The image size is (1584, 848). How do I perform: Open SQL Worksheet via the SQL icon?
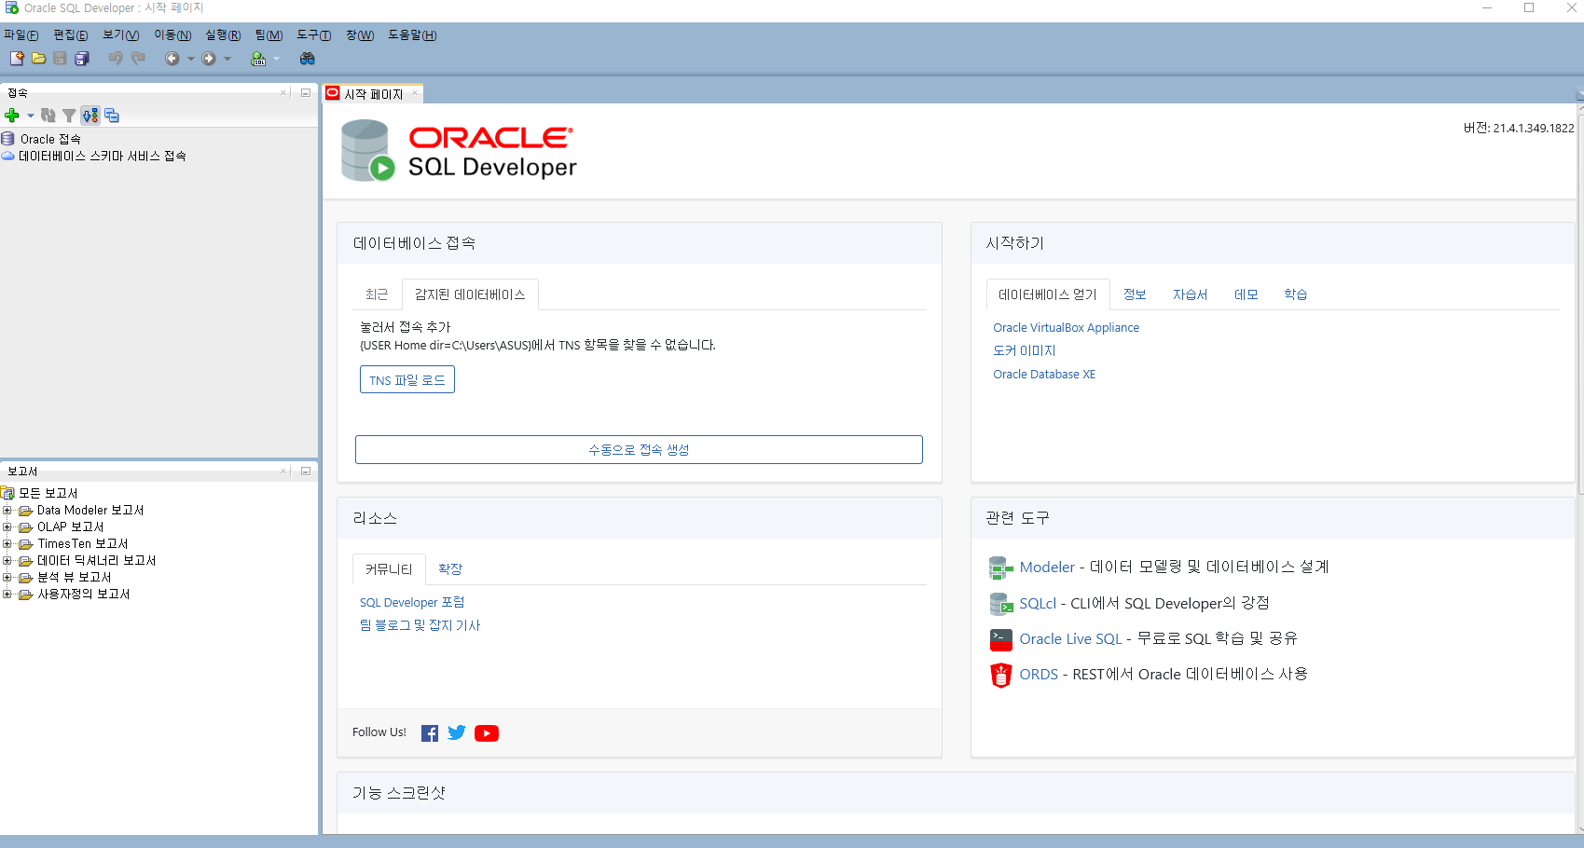coord(258,59)
